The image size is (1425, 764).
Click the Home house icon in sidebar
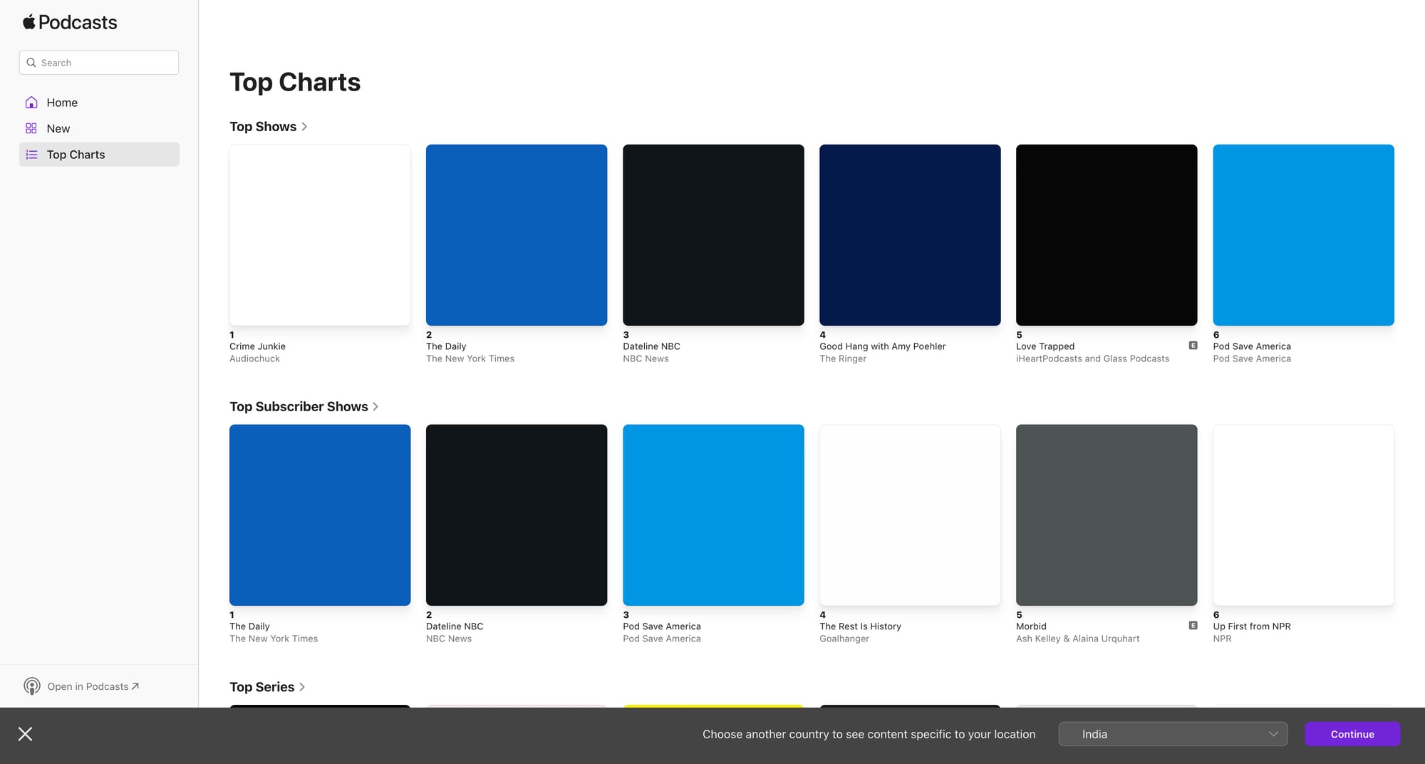click(x=31, y=103)
